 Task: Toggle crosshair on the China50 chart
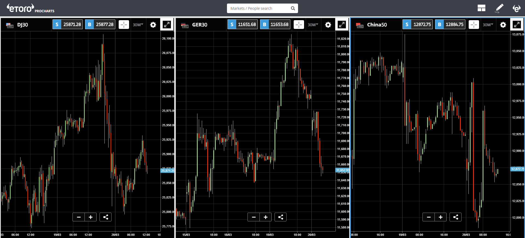pyautogui.click(x=474, y=25)
